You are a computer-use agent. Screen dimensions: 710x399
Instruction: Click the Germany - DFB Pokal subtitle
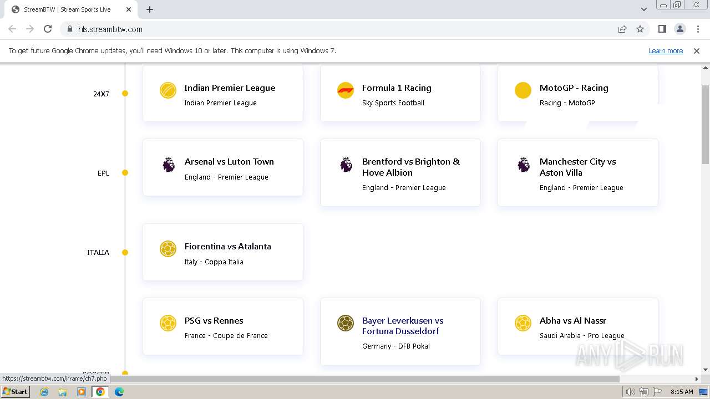tap(396, 346)
